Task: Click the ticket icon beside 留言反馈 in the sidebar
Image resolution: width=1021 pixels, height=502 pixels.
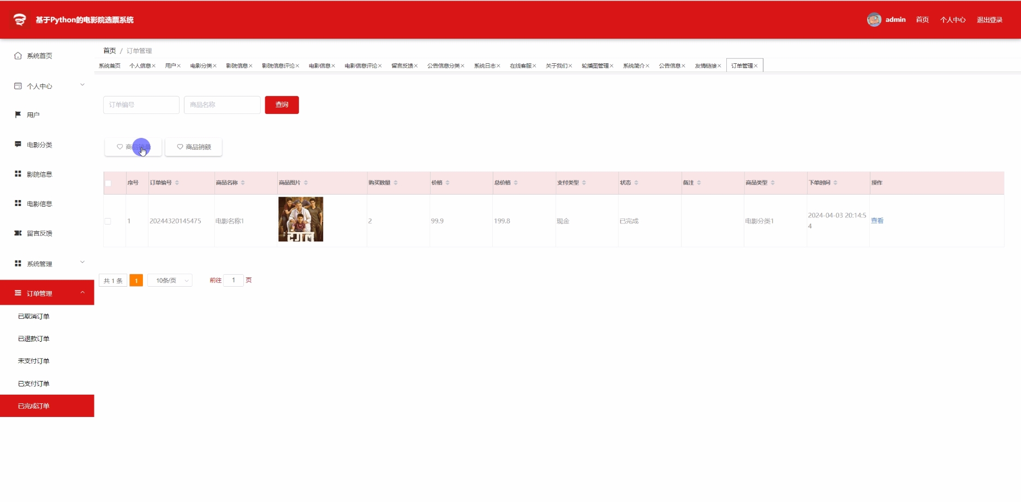Action: tap(18, 233)
